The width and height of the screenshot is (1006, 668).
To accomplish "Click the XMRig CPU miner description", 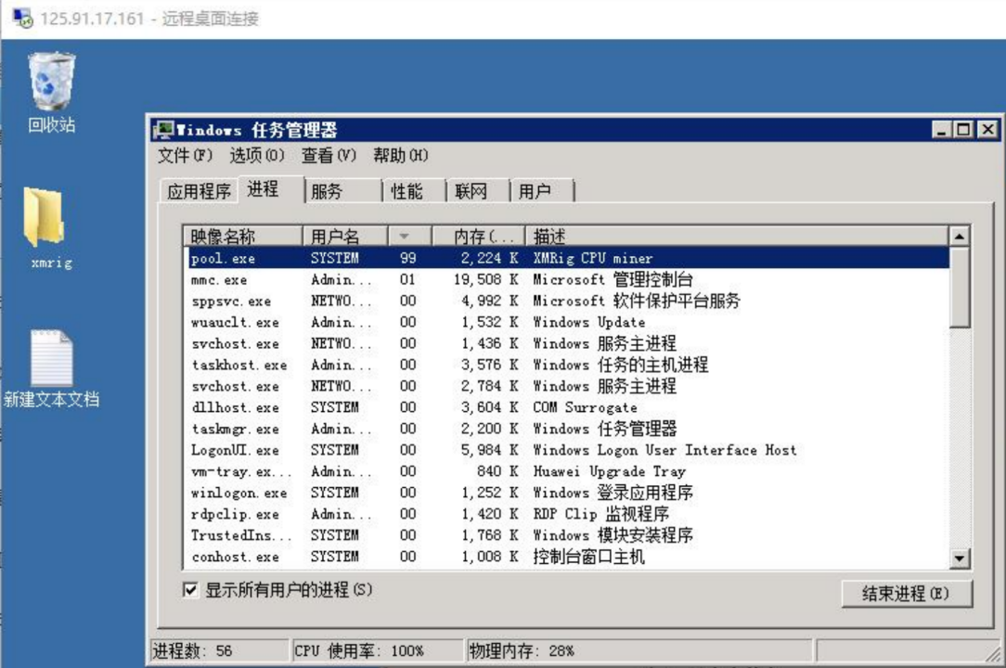I will point(593,258).
